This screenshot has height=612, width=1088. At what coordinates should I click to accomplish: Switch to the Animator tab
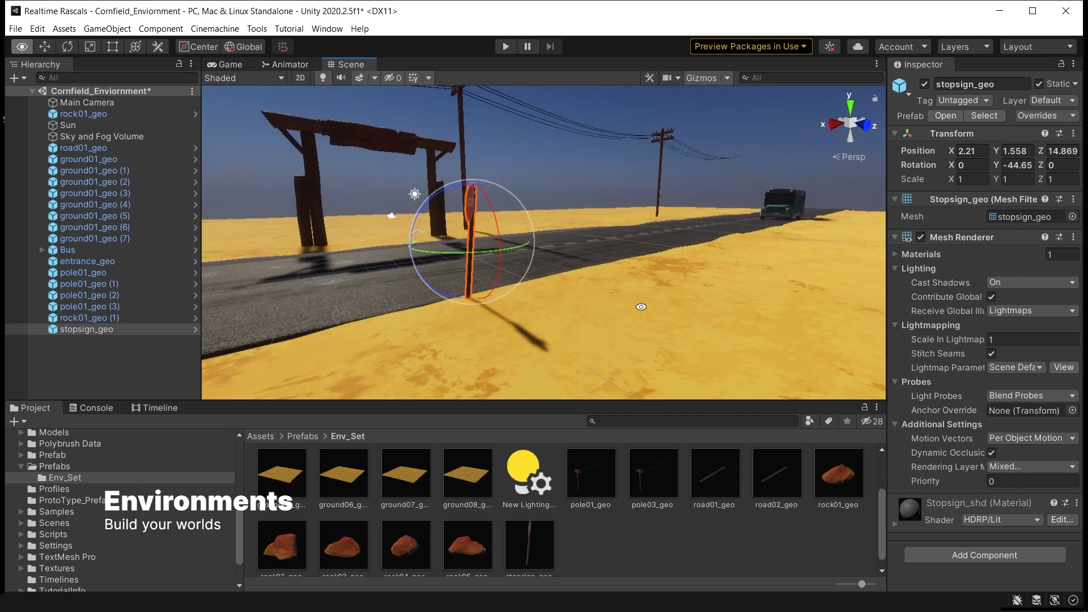point(285,65)
